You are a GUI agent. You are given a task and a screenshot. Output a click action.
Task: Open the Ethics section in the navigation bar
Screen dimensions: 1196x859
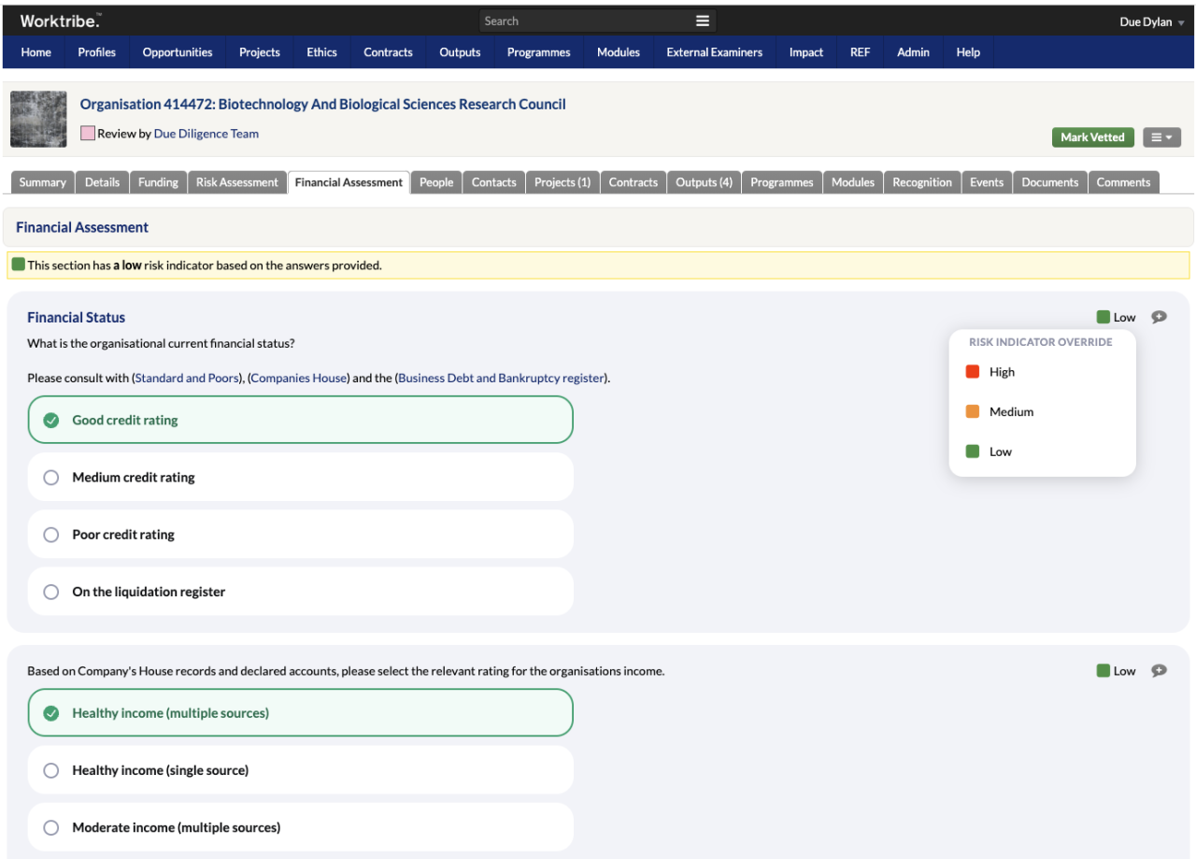[x=320, y=52]
